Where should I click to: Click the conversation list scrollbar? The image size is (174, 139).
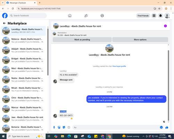pyautogui.click(x=48, y=52)
